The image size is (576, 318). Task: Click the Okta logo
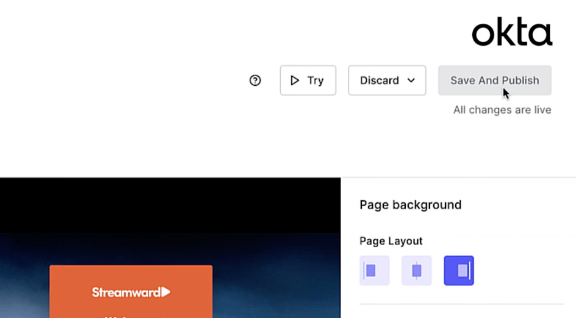[x=511, y=33]
